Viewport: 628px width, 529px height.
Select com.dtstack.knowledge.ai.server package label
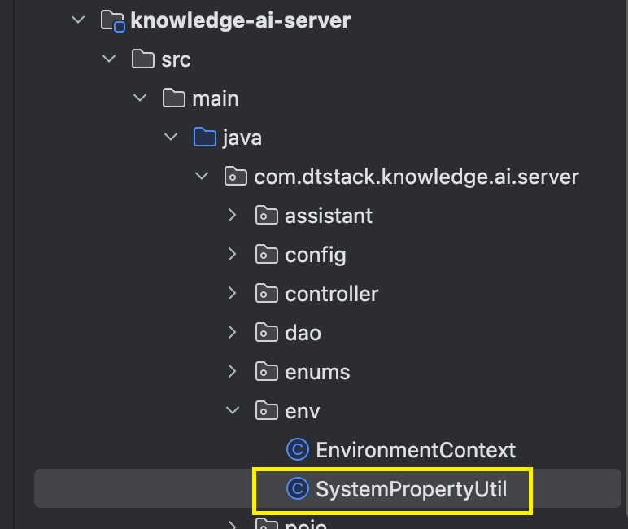(416, 177)
